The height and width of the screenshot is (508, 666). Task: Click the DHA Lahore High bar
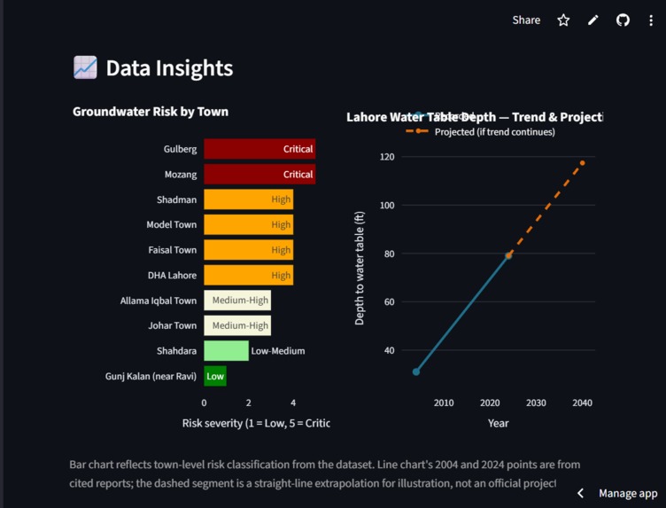click(x=249, y=275)
